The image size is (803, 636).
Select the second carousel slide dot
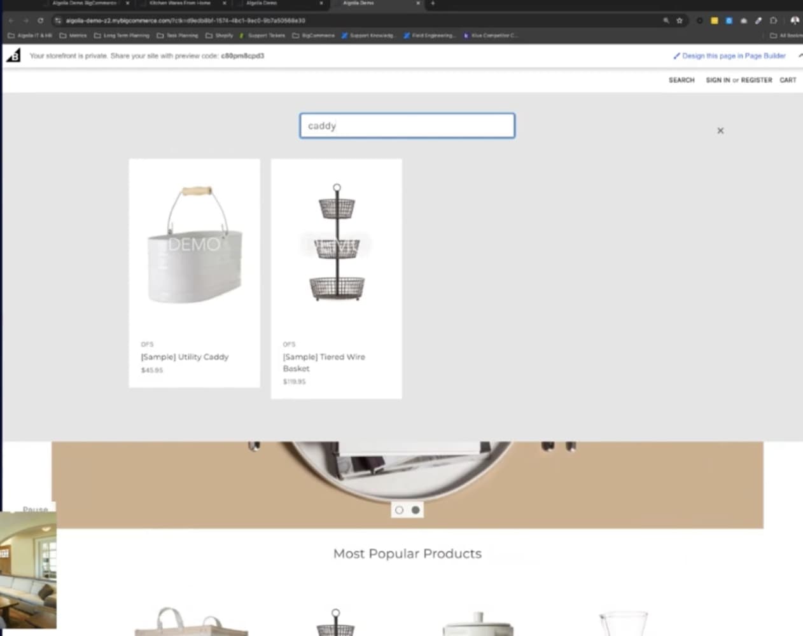(x=415, y=510)
